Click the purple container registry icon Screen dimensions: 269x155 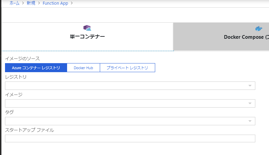(x=87, y=28)
